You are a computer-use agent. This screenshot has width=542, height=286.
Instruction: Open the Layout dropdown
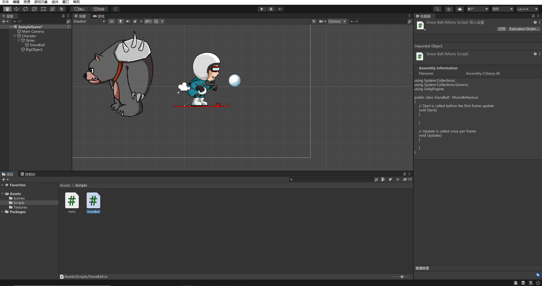(x=527, y=9)
